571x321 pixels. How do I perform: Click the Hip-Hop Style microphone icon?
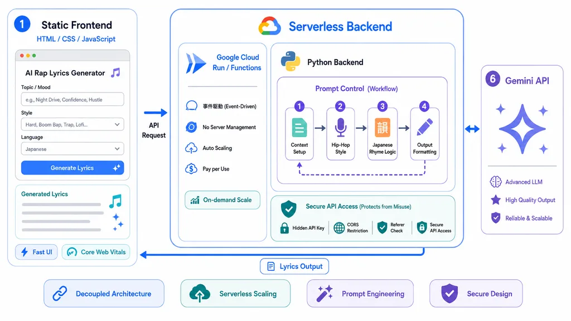coord(341,128)
